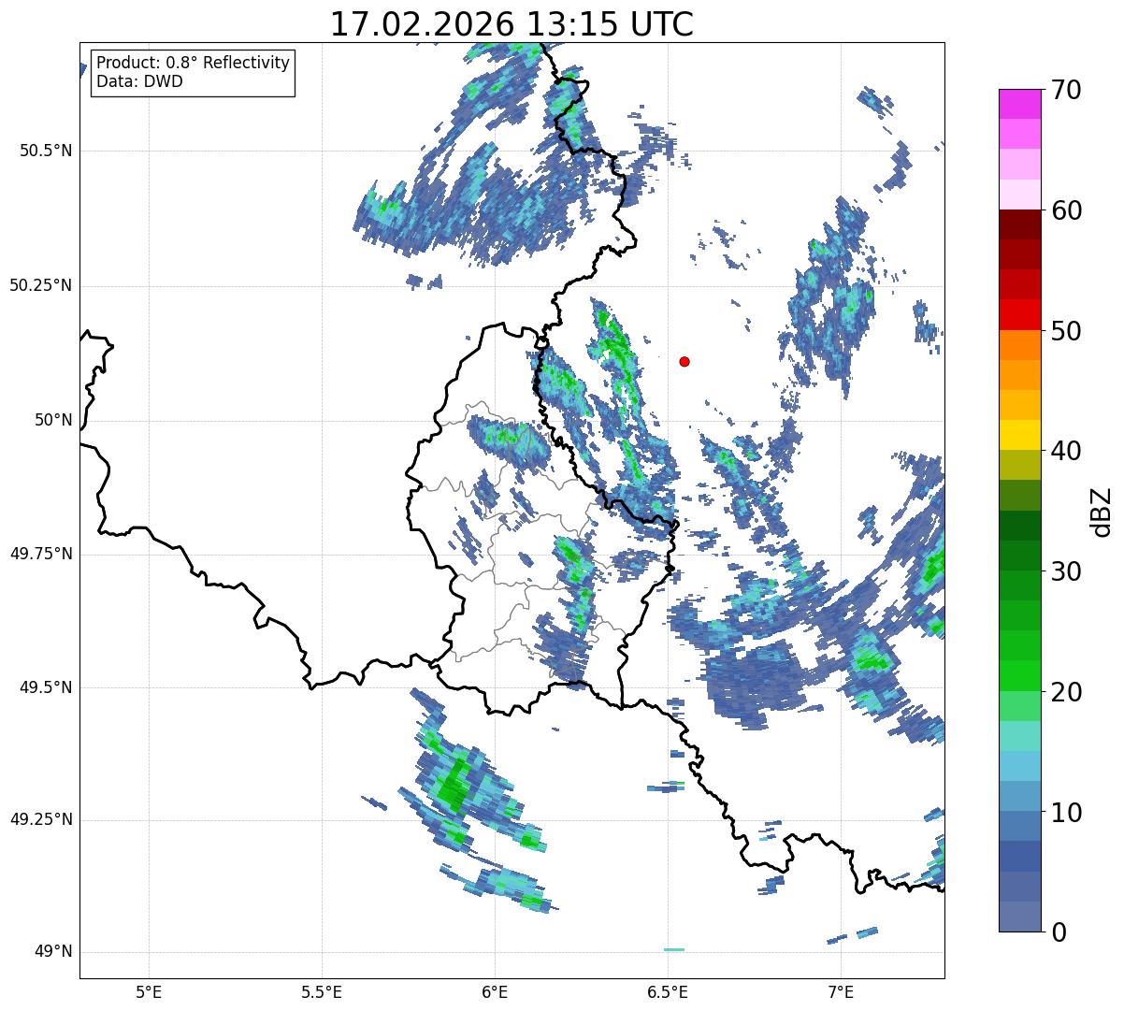This screenshot has width=1124, height=1011.
Task: Pick the bright green swatch above 20 dBZ
Action: click(x=1019, y=675)
